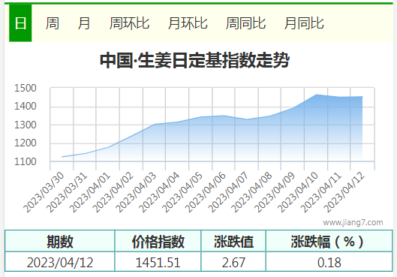
Task: Select the 1451.51 price index cell
Action: point(158,262)
